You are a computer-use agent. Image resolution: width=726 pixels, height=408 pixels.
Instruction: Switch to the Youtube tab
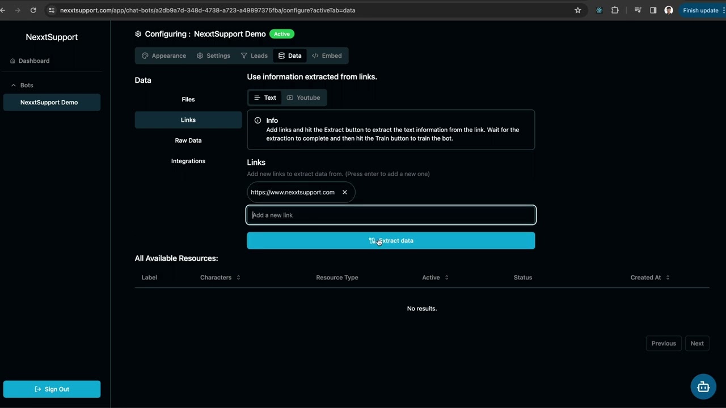(303, 97)
